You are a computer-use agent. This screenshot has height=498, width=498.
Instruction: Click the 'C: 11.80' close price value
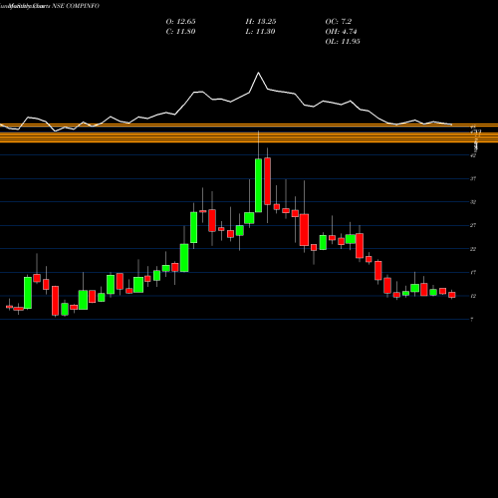coord(180,32)
